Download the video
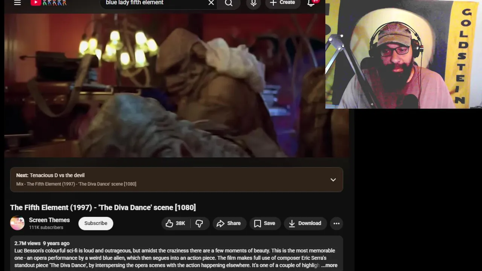 [x=305, y=223]
